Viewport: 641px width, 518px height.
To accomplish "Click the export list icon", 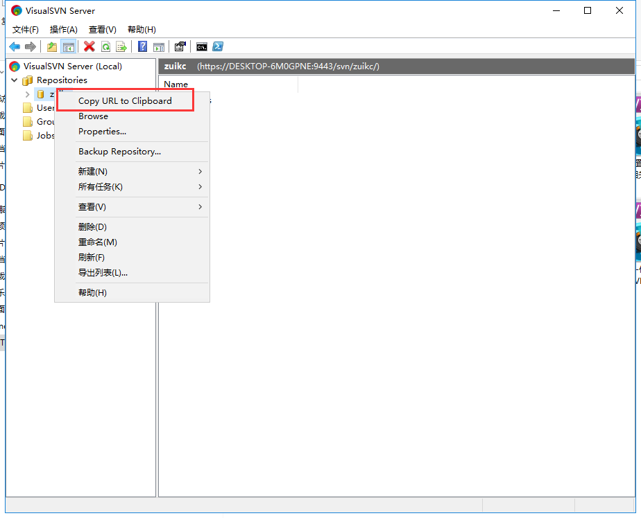I will pos(121,47).
